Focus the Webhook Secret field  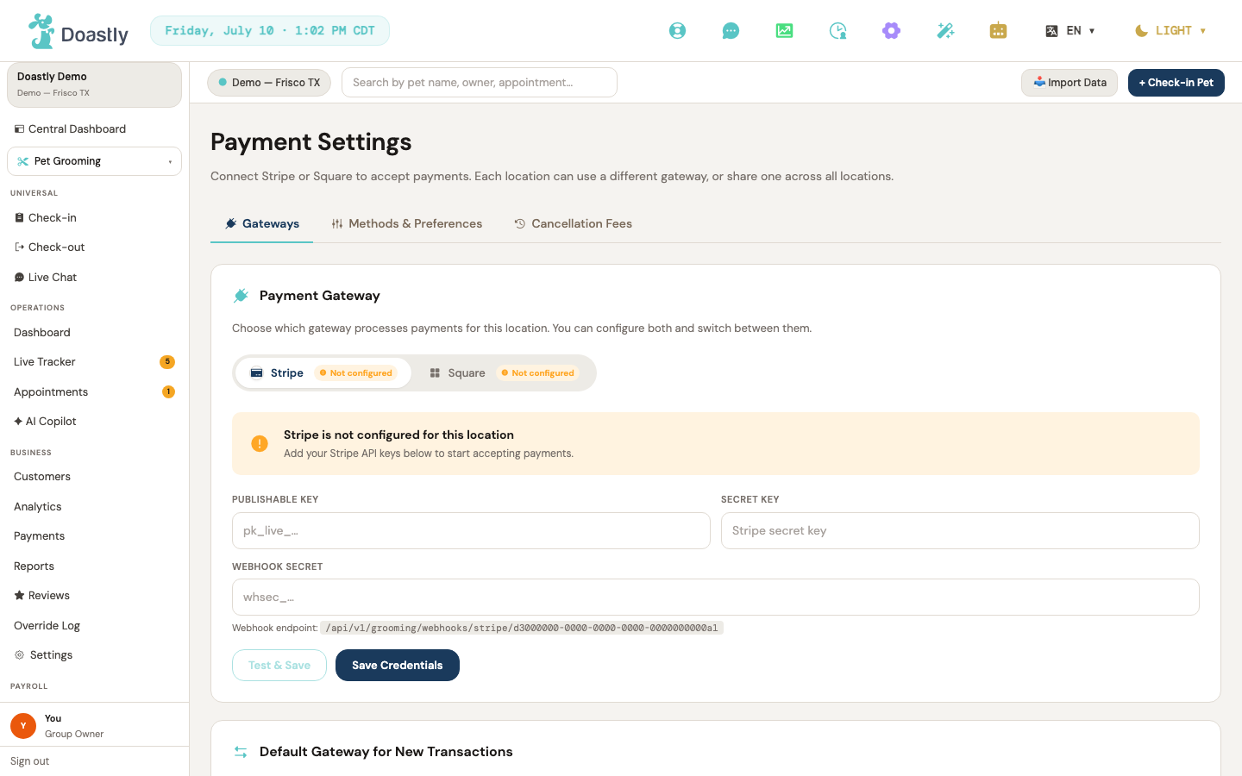click(716, 598)
